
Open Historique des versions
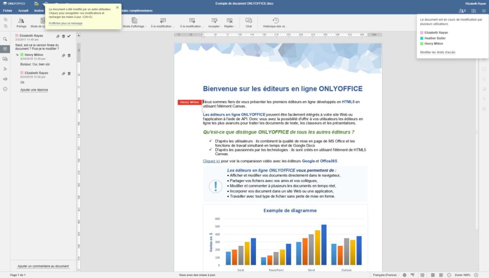pyautogui.click(x=275, y=23)
